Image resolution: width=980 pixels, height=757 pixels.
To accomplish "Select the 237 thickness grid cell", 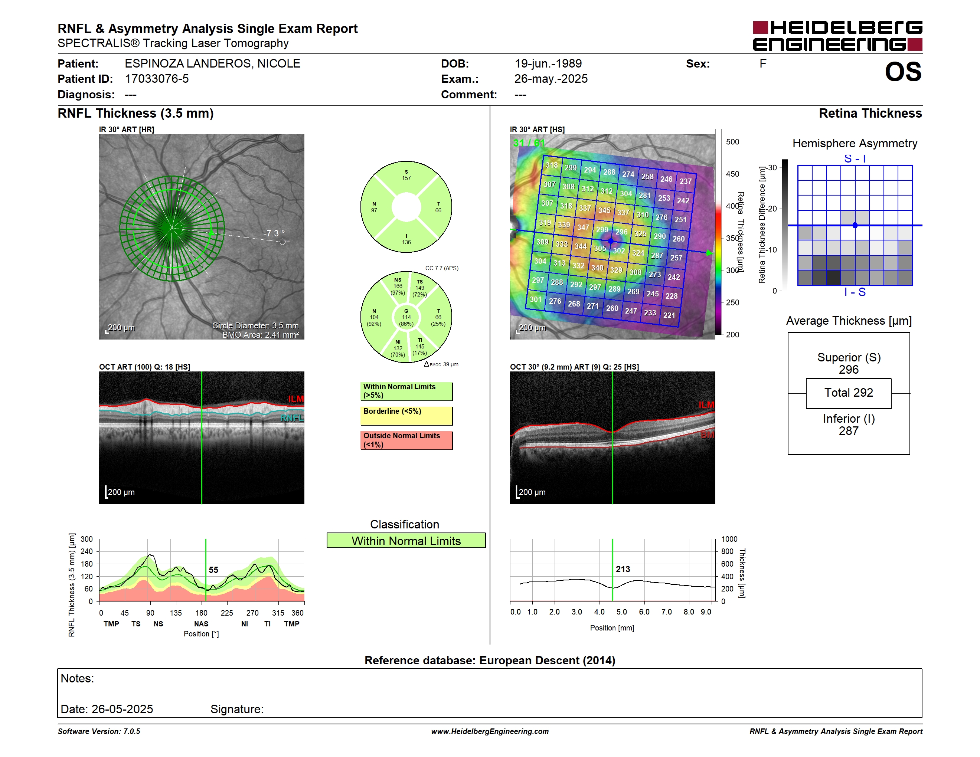I will [x=685, y=181].
